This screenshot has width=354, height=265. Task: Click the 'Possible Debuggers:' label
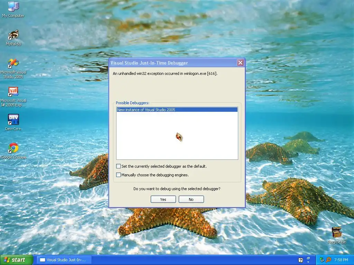coord(132,103)
